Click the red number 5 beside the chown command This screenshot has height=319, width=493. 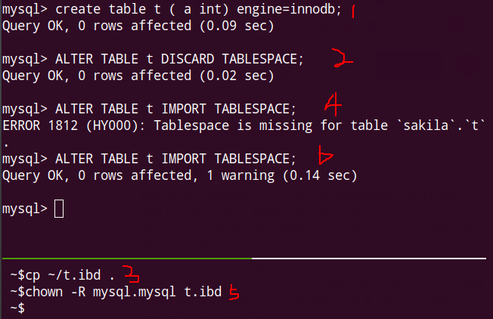click(x=234, y=291)
